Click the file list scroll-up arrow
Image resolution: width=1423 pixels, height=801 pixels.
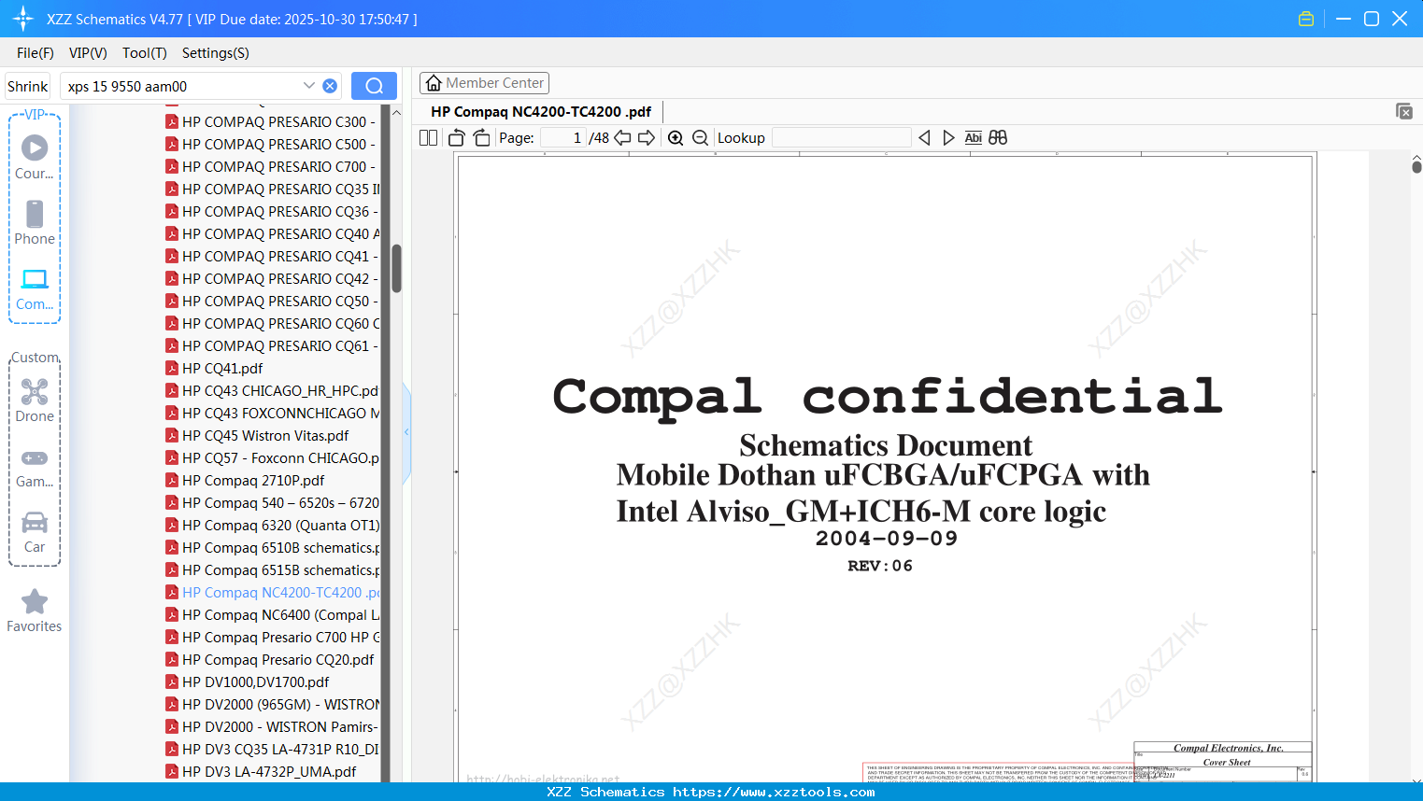pyautogui.click(x=396, y=113)
